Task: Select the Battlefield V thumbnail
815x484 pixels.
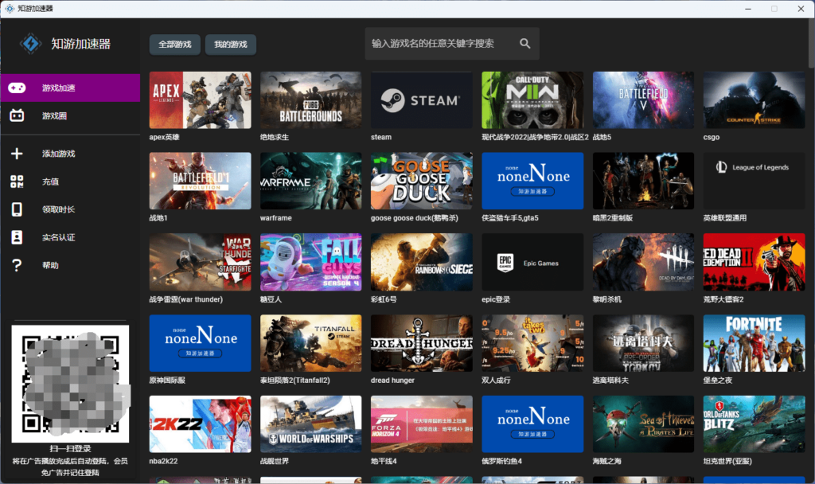Action: (x=643, y=100)
